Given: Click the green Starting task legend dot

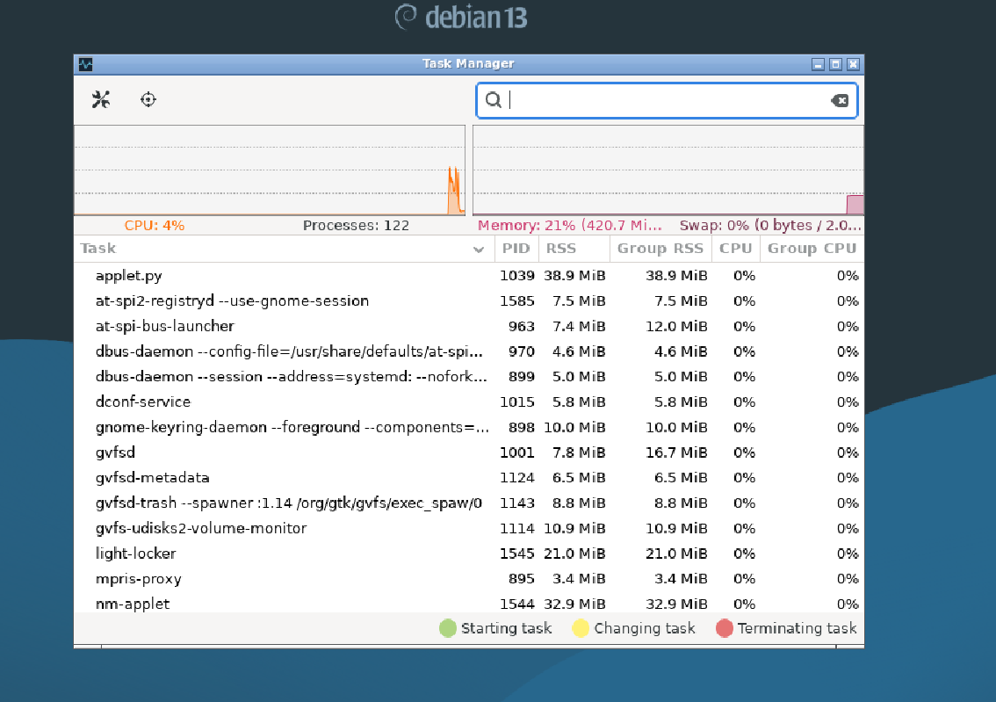Looking at the screenshot, I should pos(448,628).
